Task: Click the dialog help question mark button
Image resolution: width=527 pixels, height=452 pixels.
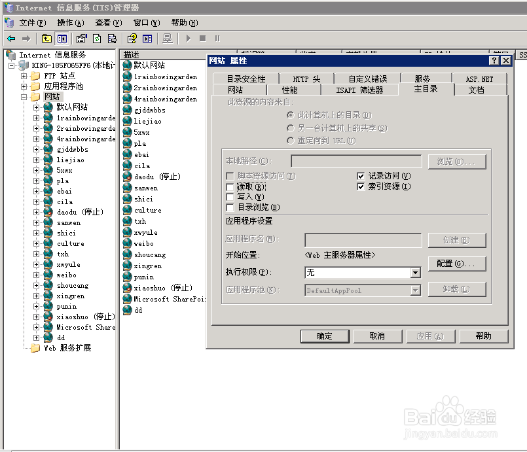Action: (x=494, y=60)
